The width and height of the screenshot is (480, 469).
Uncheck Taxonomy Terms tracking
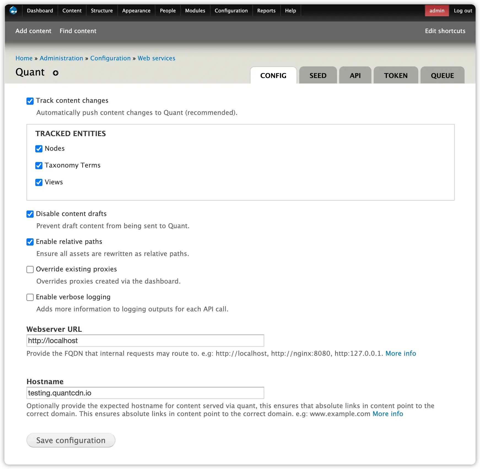point(39,166)
